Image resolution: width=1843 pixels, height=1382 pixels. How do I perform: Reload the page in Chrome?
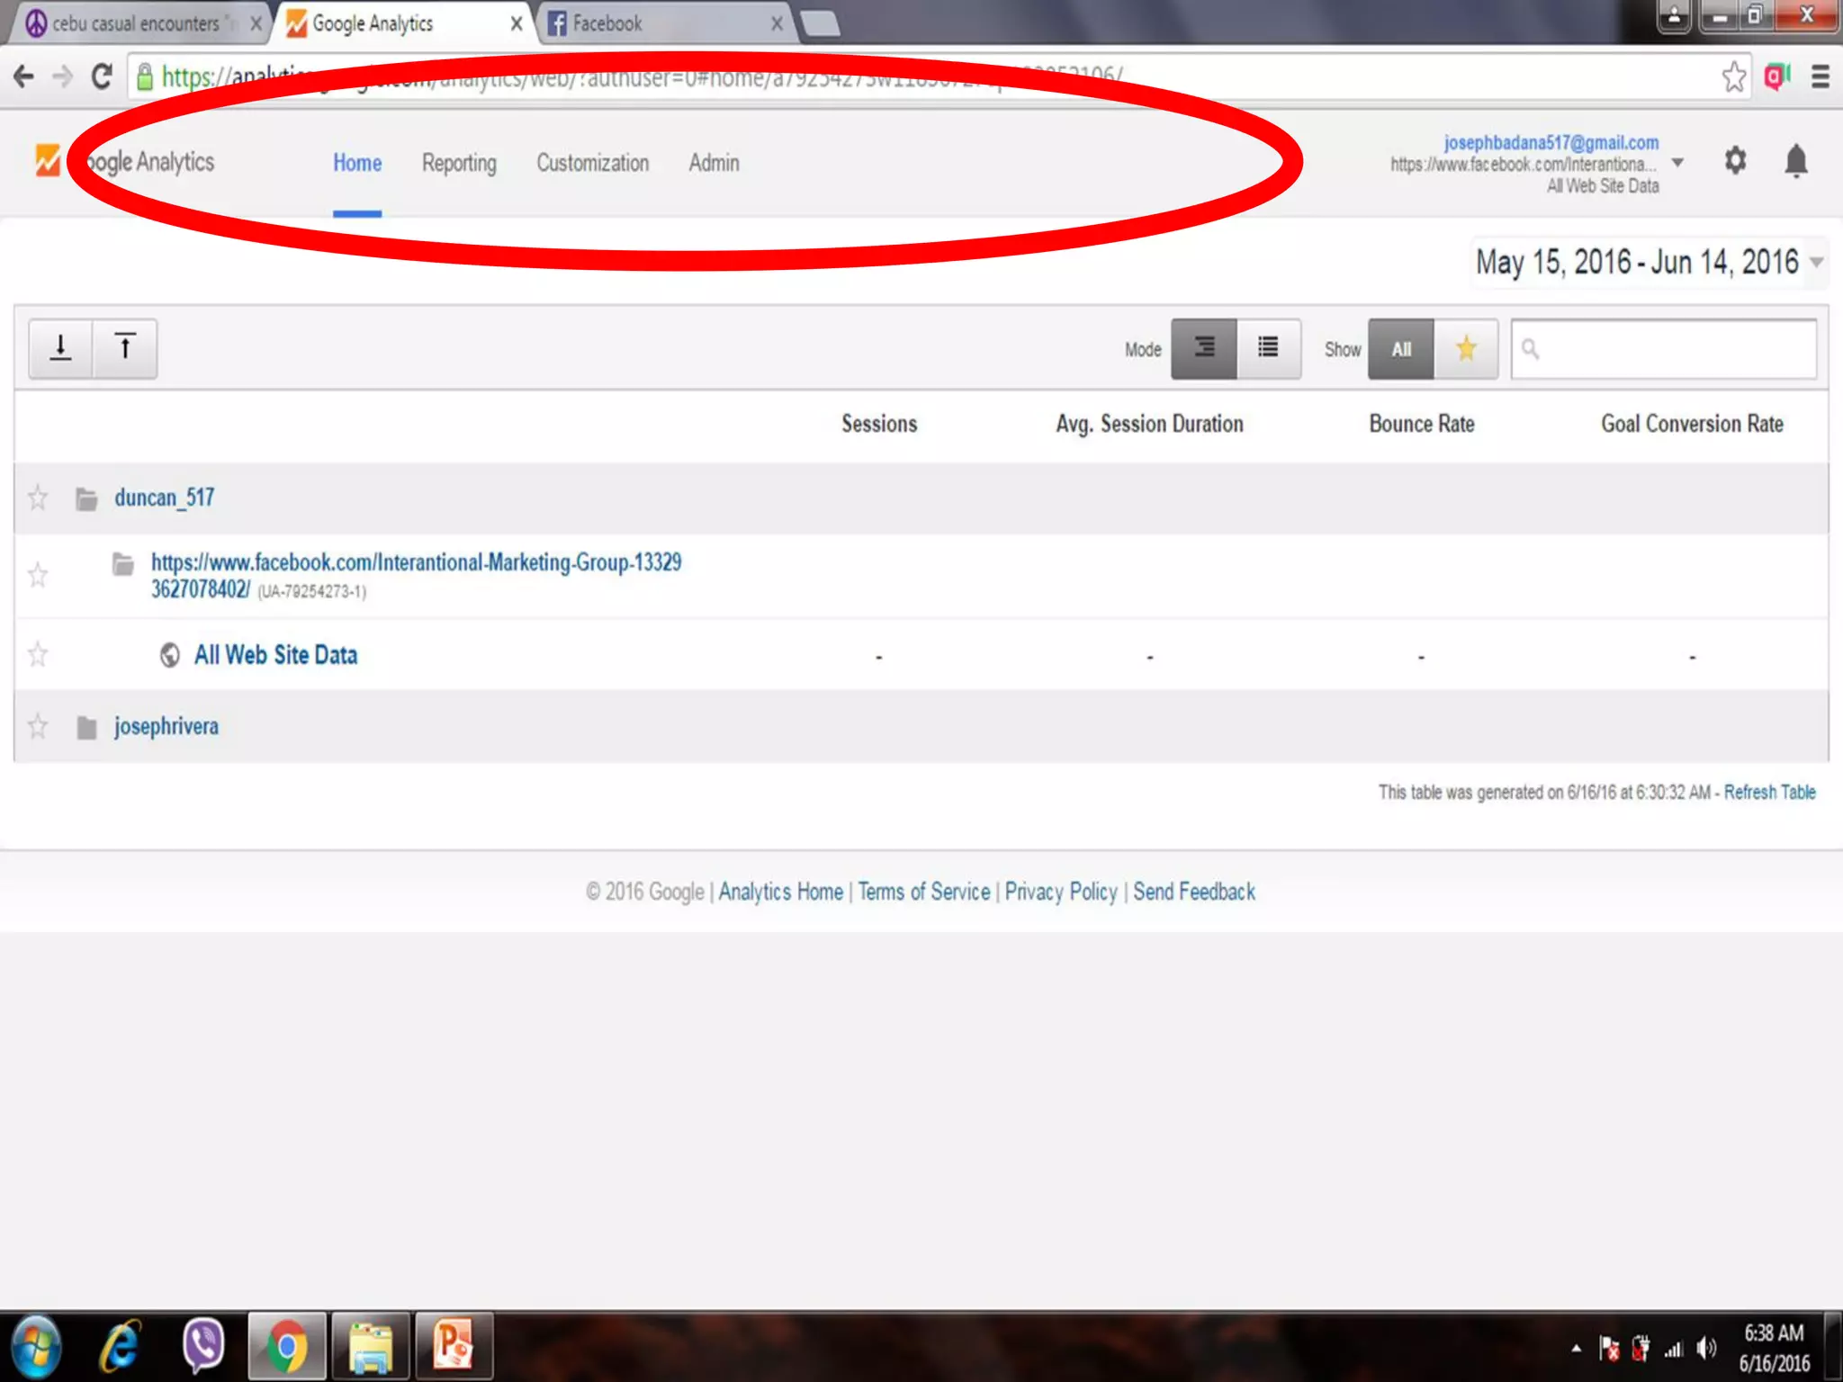click(102, 77)
